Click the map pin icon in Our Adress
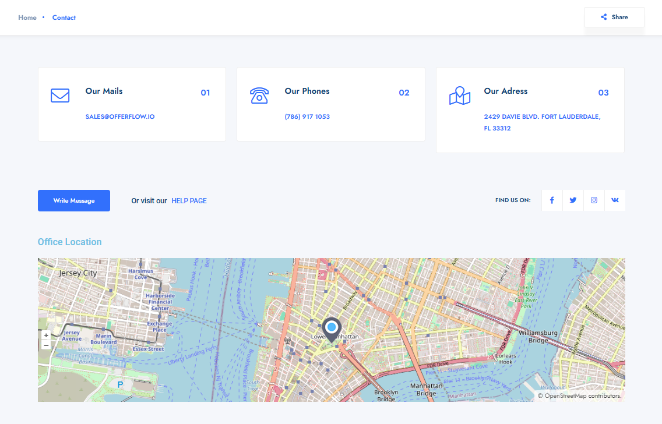This screenshot has height=424, width=662. 459,96
